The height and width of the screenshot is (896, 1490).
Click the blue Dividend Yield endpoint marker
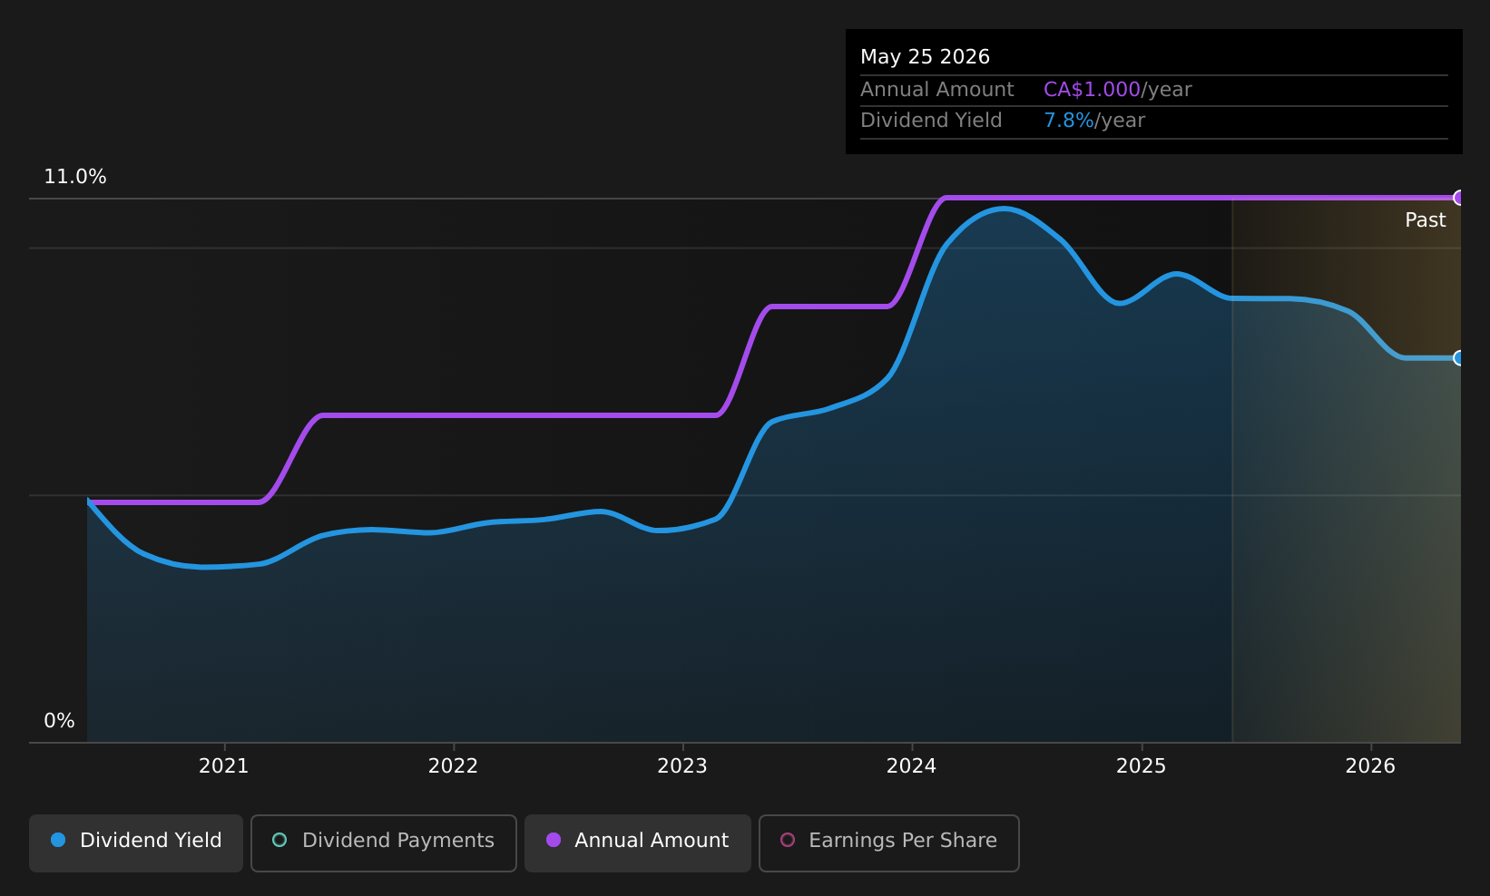coord(1459,358)
